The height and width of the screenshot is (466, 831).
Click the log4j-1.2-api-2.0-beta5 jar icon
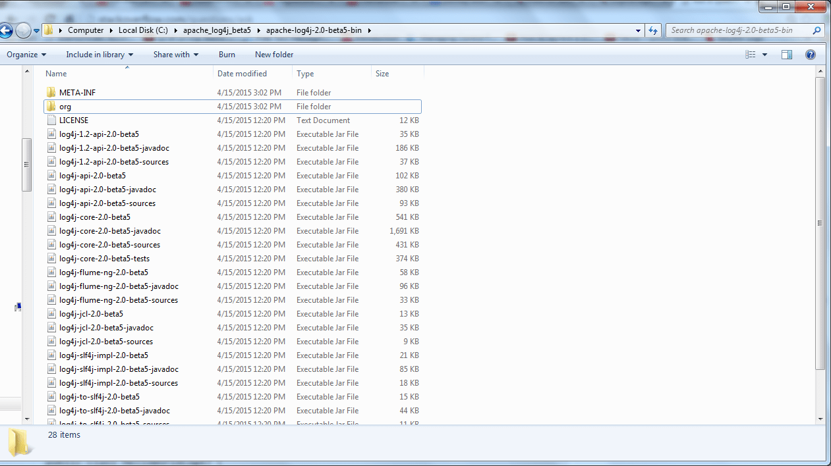click(51, 134)
